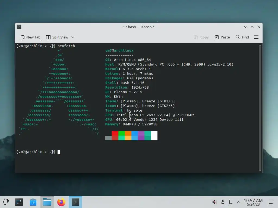Open System Settings from taskbar
This screenshot has width=278, height=208.
pos(19,202)
